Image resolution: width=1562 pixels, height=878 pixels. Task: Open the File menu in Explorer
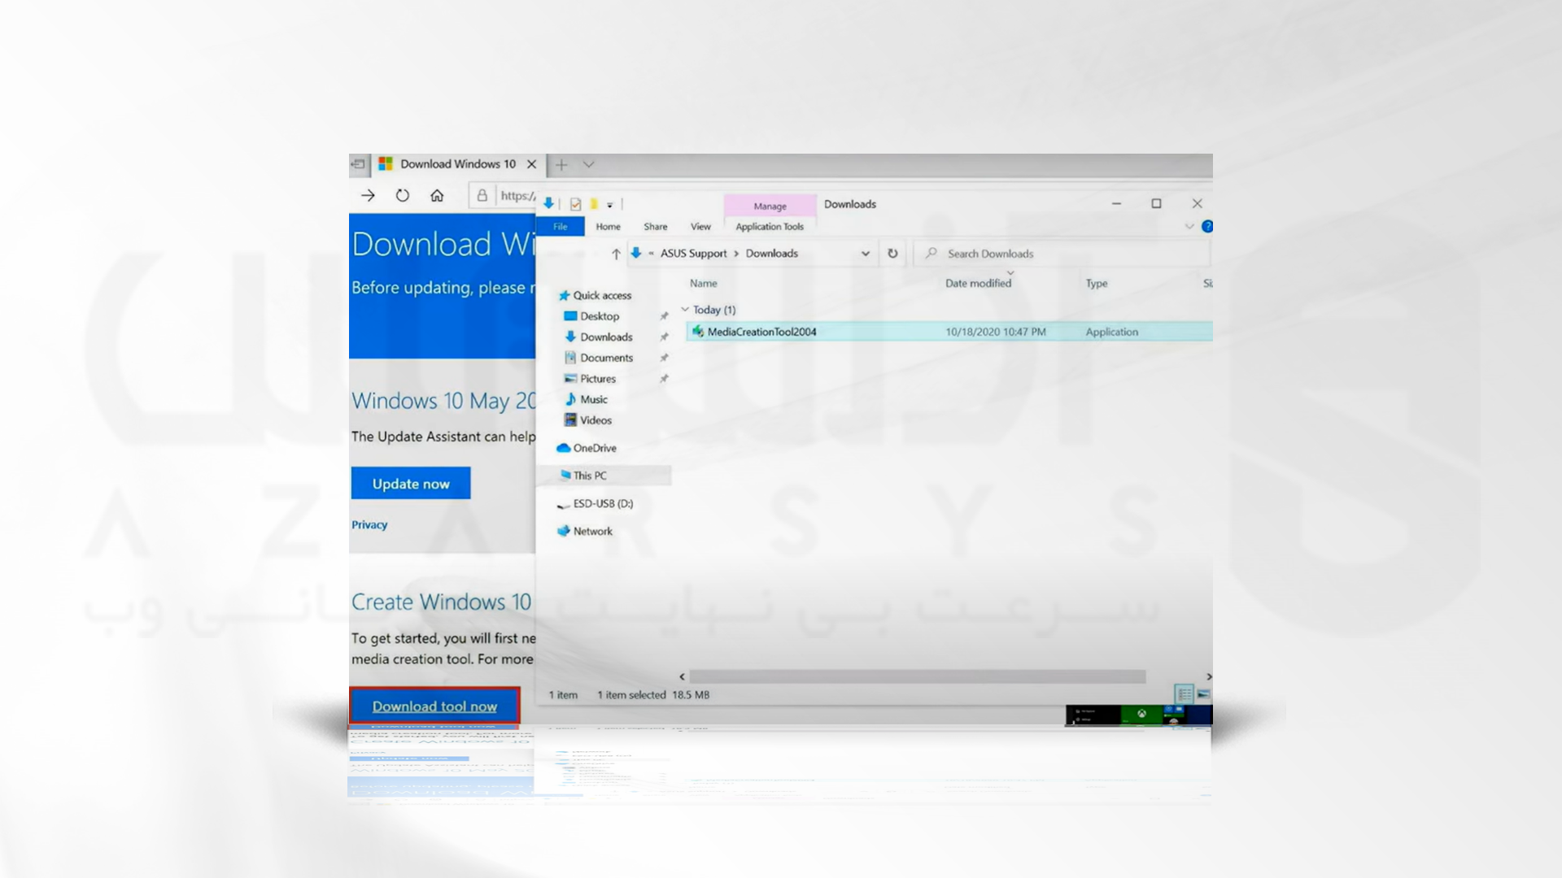click(561, 227)
